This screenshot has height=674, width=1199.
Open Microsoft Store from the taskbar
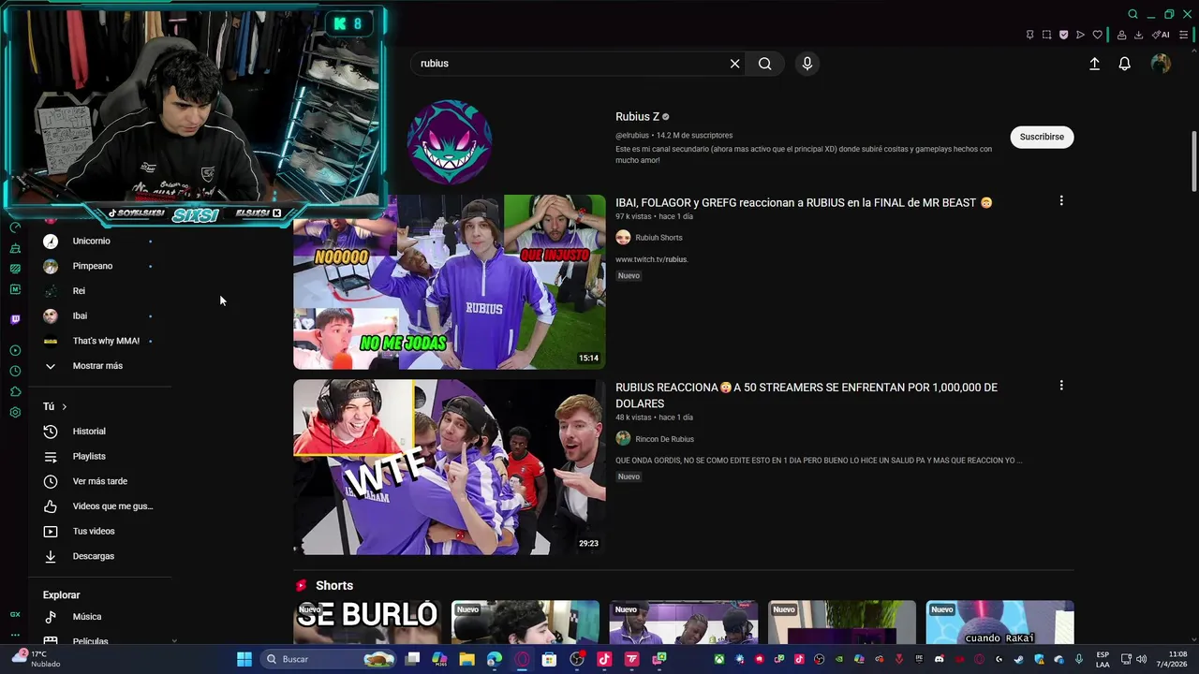(x=549, y=659)
